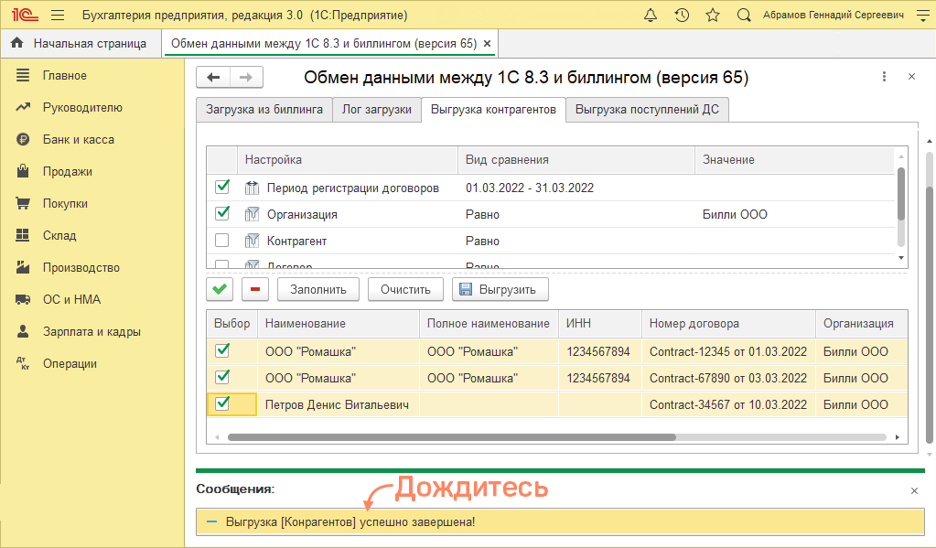Image resolution: width=936 pixels, height=548 pixels.
Task: Uncheck all rows with red minus button
Action: tap(255, 289)
